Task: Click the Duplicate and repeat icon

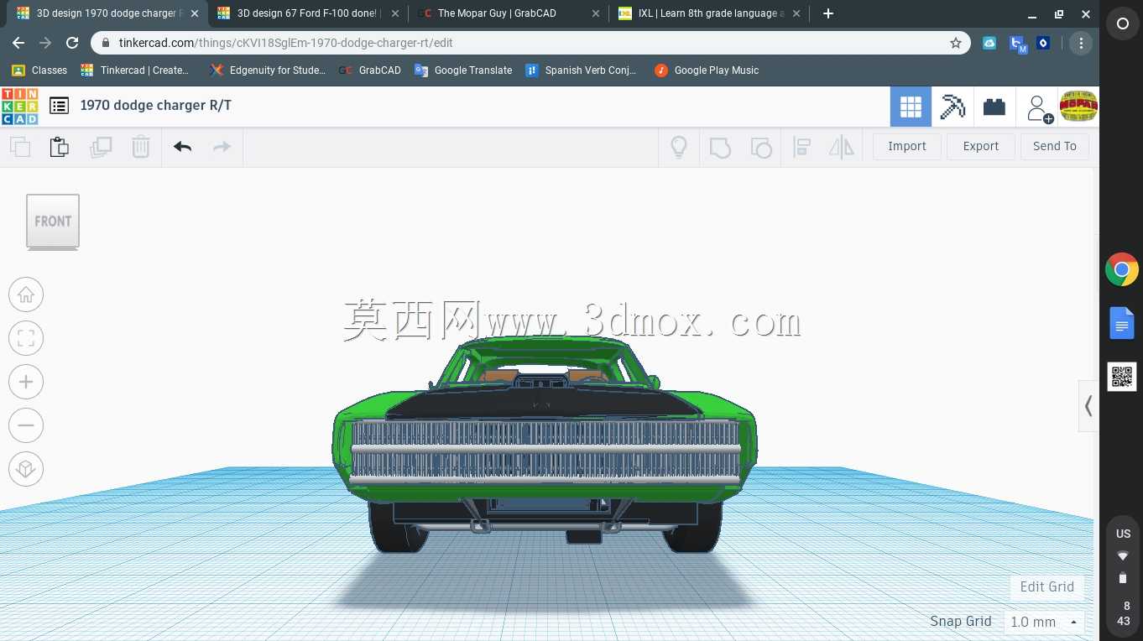Action: 101,148
